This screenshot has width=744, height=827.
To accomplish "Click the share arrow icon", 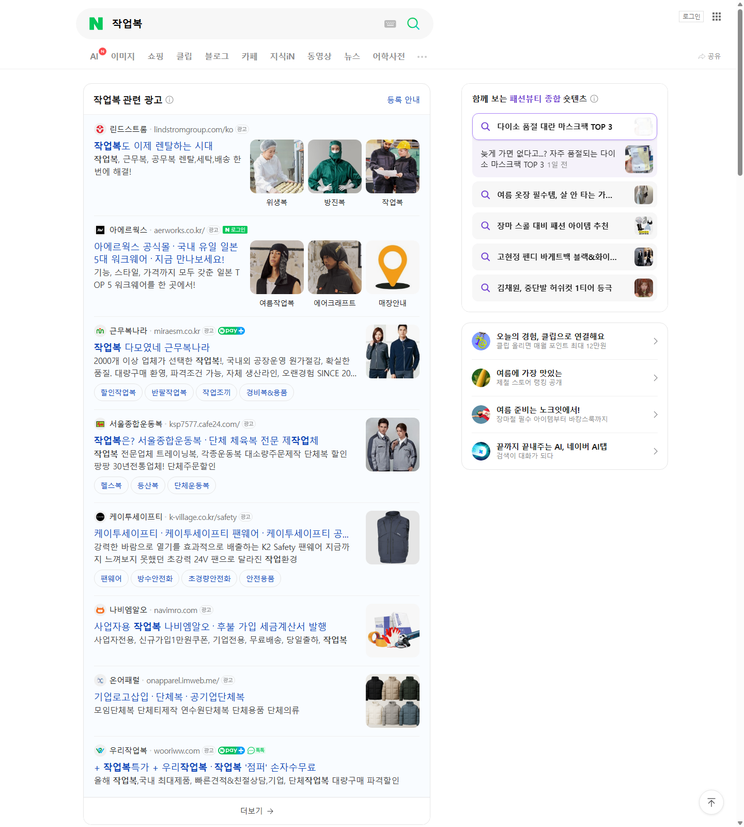I will 702,56.
